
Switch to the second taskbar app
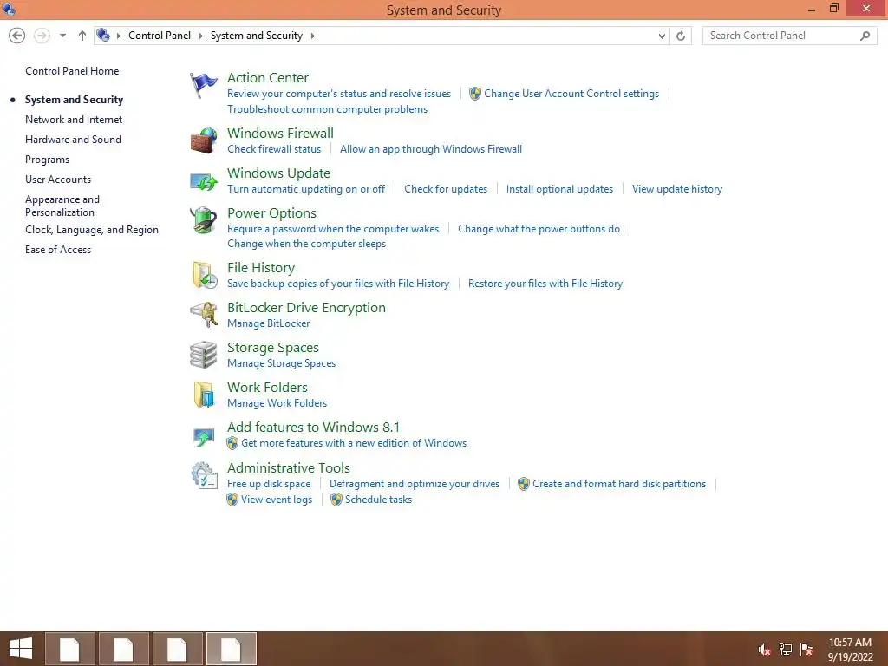pos(123,649)
